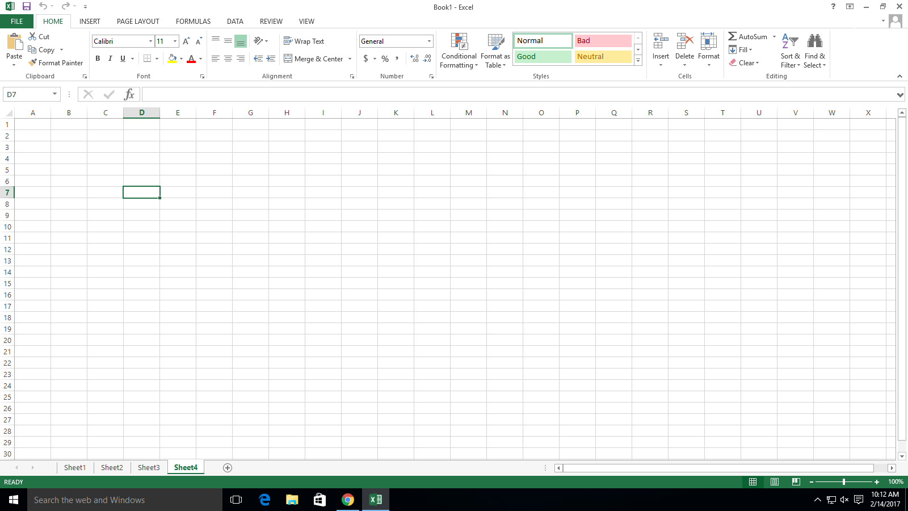The image size is (908, 511).
Task: Toggle Bold formatting
Action: (98, 58)
